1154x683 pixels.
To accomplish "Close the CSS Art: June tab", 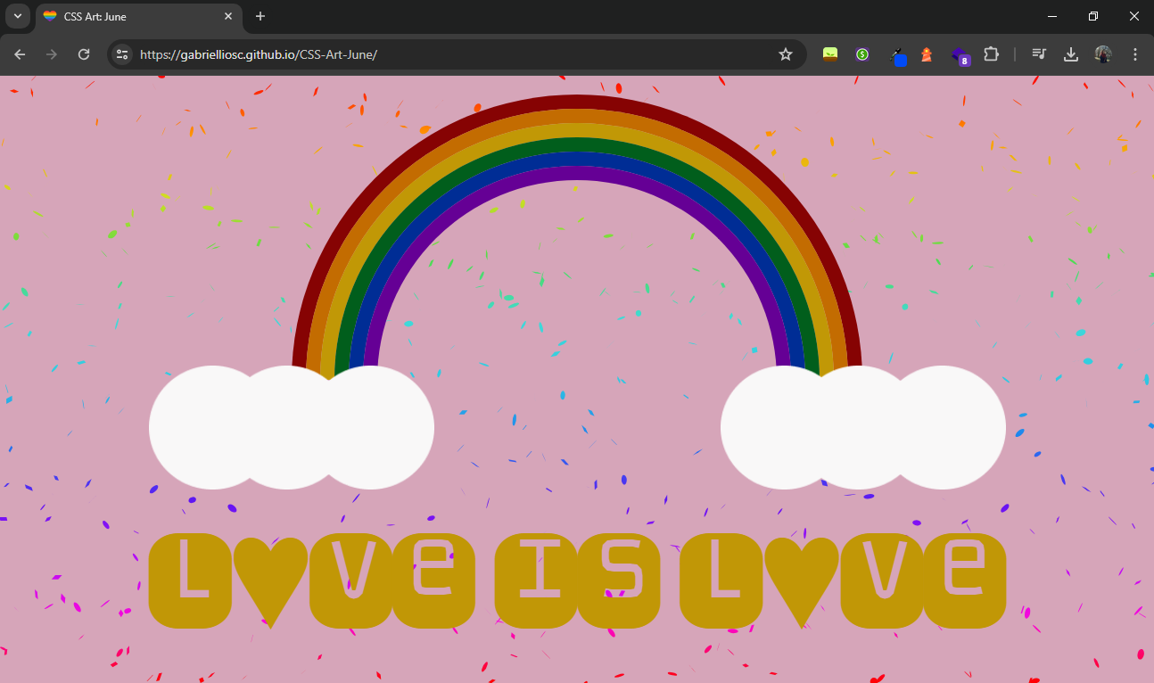I will [x=228, y=16].
